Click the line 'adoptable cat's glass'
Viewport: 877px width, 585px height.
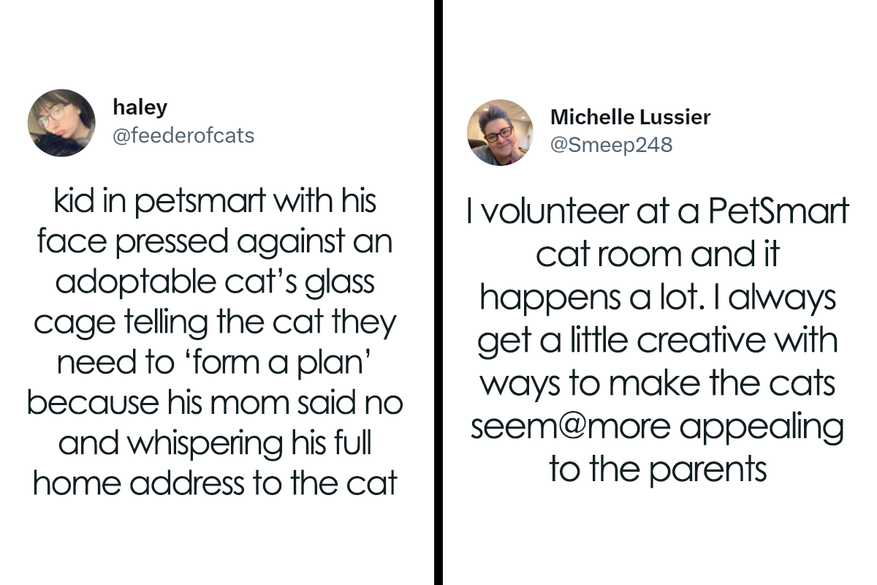[215, 283]
